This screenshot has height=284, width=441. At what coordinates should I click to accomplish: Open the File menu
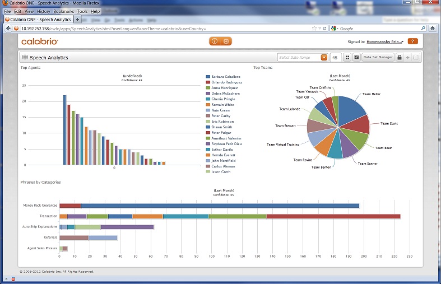coord(7,11)
